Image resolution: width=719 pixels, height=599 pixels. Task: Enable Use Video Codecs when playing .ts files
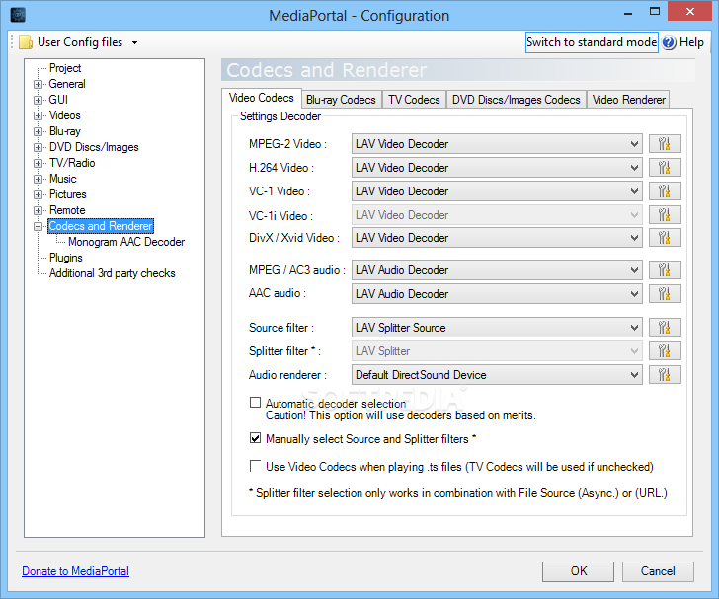coord(256,466)
